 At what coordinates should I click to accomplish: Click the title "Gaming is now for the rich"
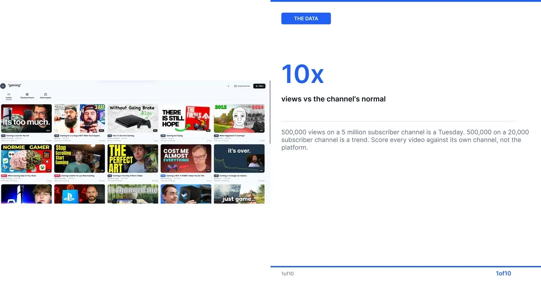[x=18, y=135]
